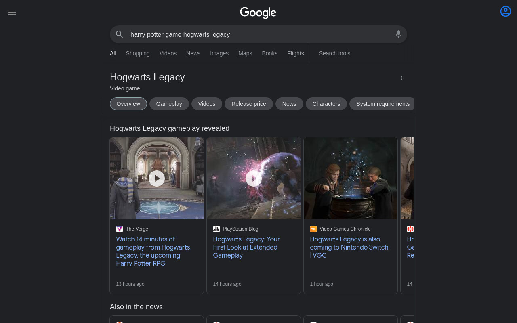Open 'also coming to Nintendo Switch' article
517x323 pixels.
point(349,247)
